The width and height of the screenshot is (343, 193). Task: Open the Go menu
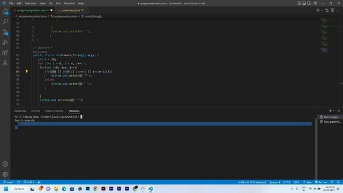point(50,3)
